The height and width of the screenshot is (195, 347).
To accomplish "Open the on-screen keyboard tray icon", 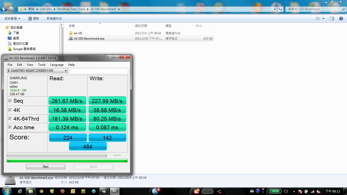I will pos(252,191).
